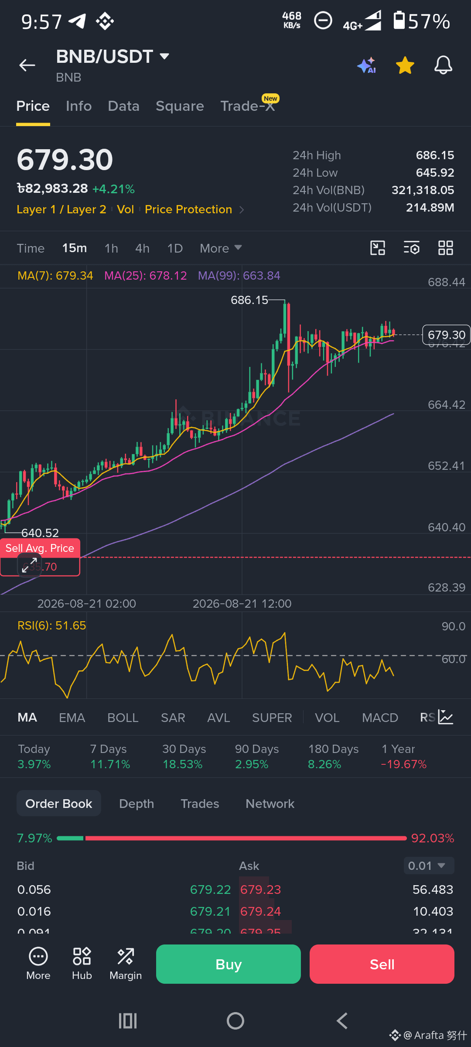The image size is (471, 1047).
Task: Tap bid price 679.22
Action: click(x=210, y=890)
